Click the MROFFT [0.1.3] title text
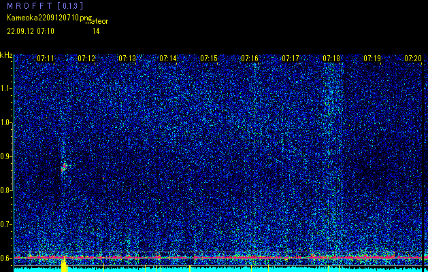Screen dimensions: 428x272 click(45, 6)
